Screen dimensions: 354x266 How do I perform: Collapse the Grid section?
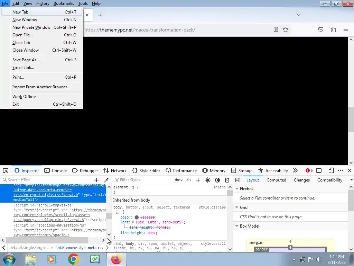[237, 207]
